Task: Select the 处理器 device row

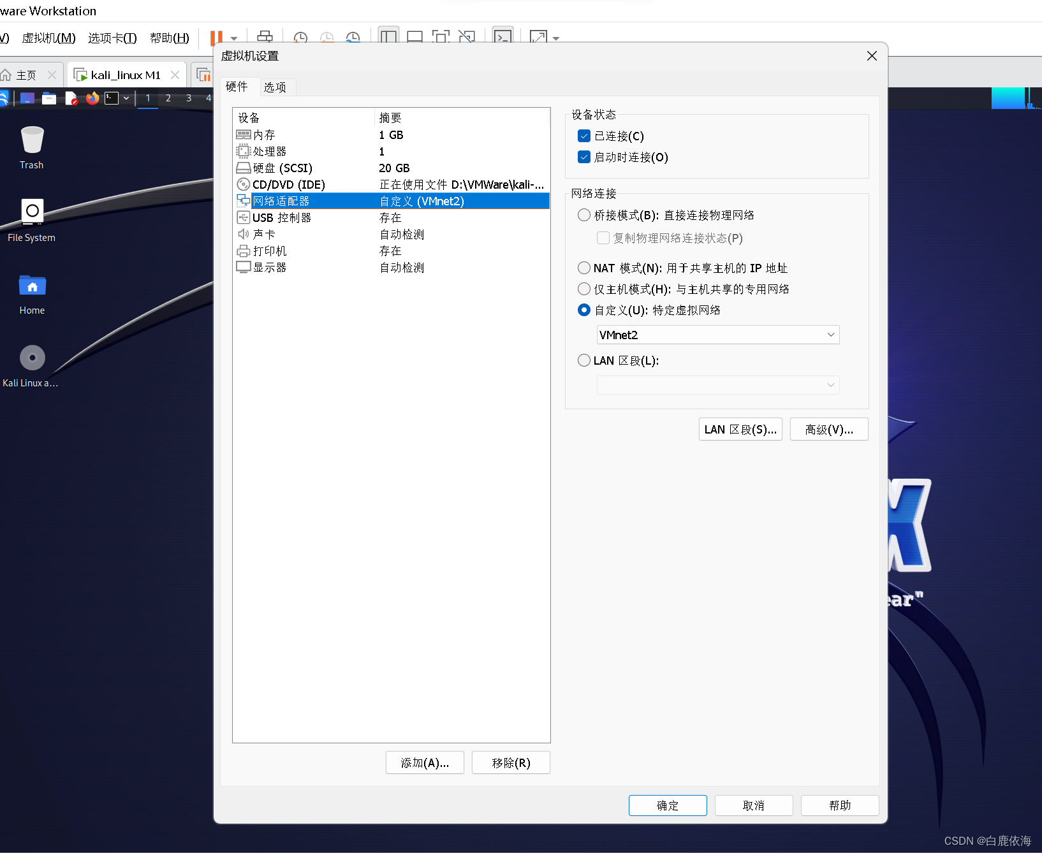Action: [392, 152]
